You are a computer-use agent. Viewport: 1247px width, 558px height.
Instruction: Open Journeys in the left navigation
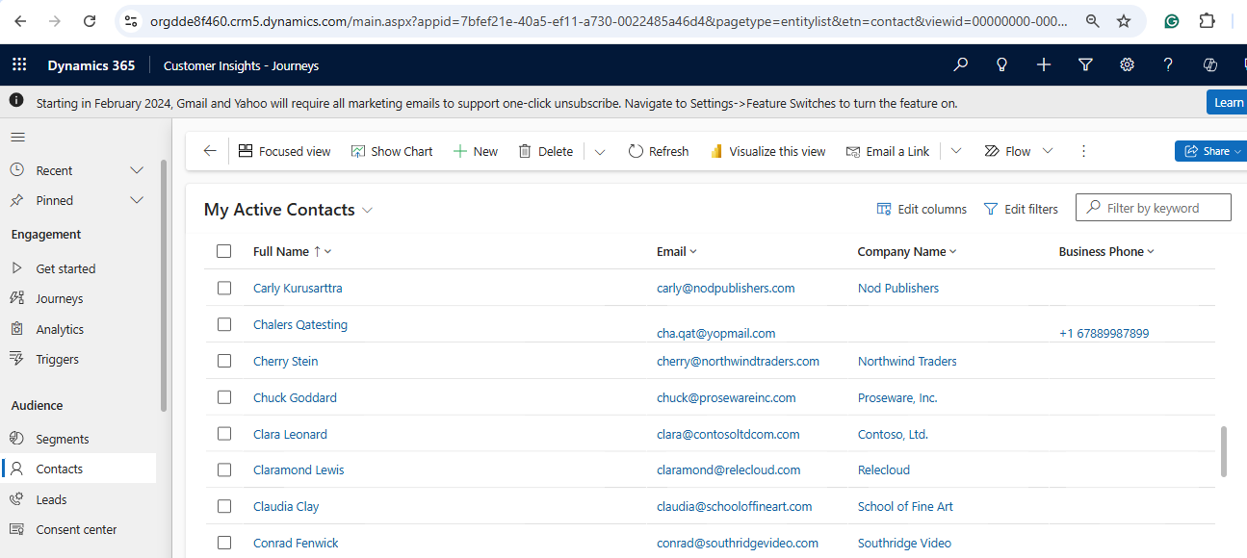pos(60,298)
